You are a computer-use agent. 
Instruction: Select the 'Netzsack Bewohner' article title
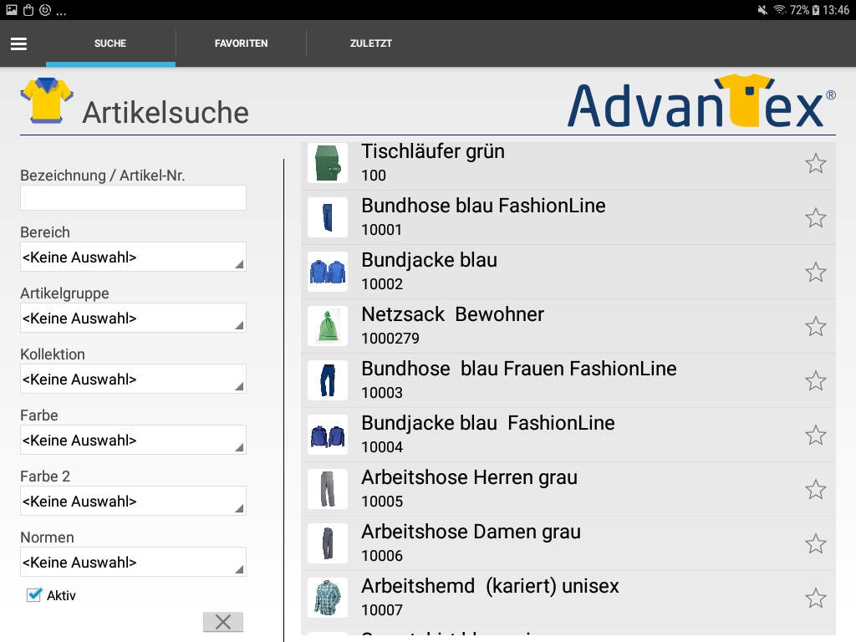tap(452, 314)
